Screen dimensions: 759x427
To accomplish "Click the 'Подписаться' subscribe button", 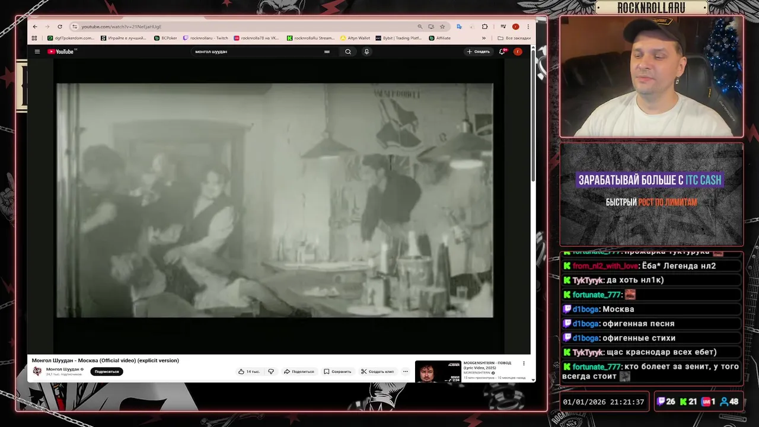I will coord(107,371).
